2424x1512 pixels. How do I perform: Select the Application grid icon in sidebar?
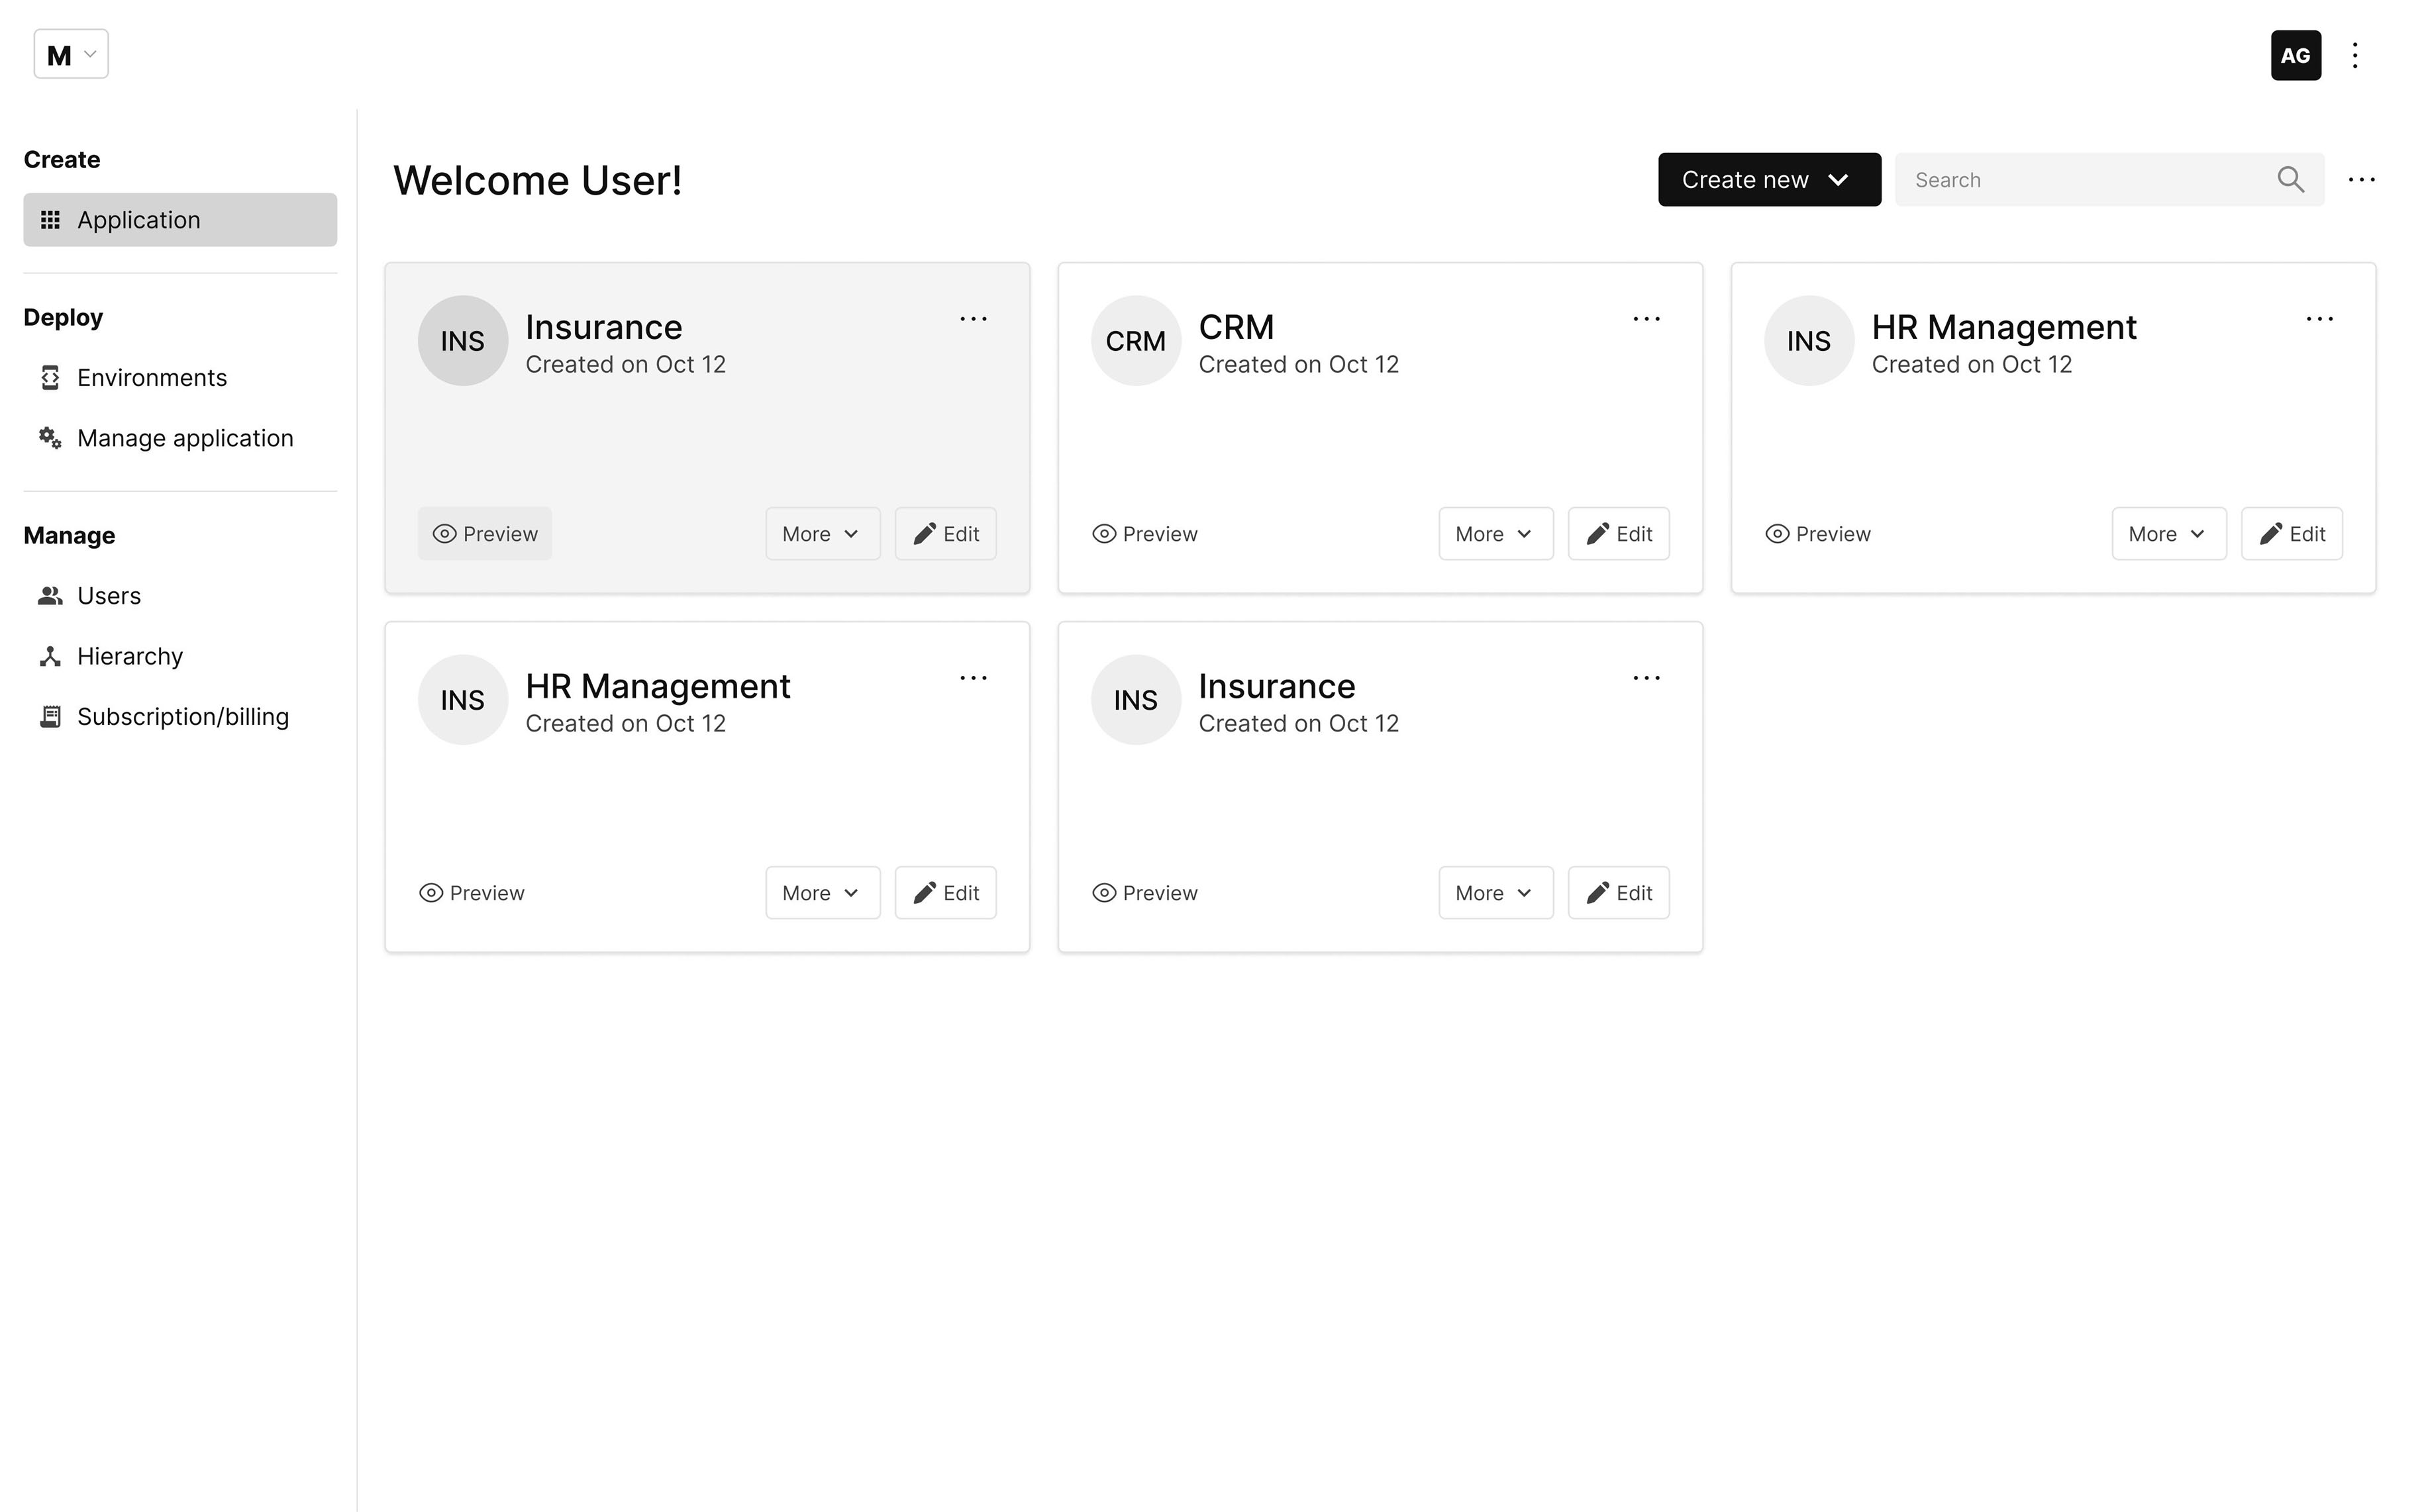click(50, 219)
